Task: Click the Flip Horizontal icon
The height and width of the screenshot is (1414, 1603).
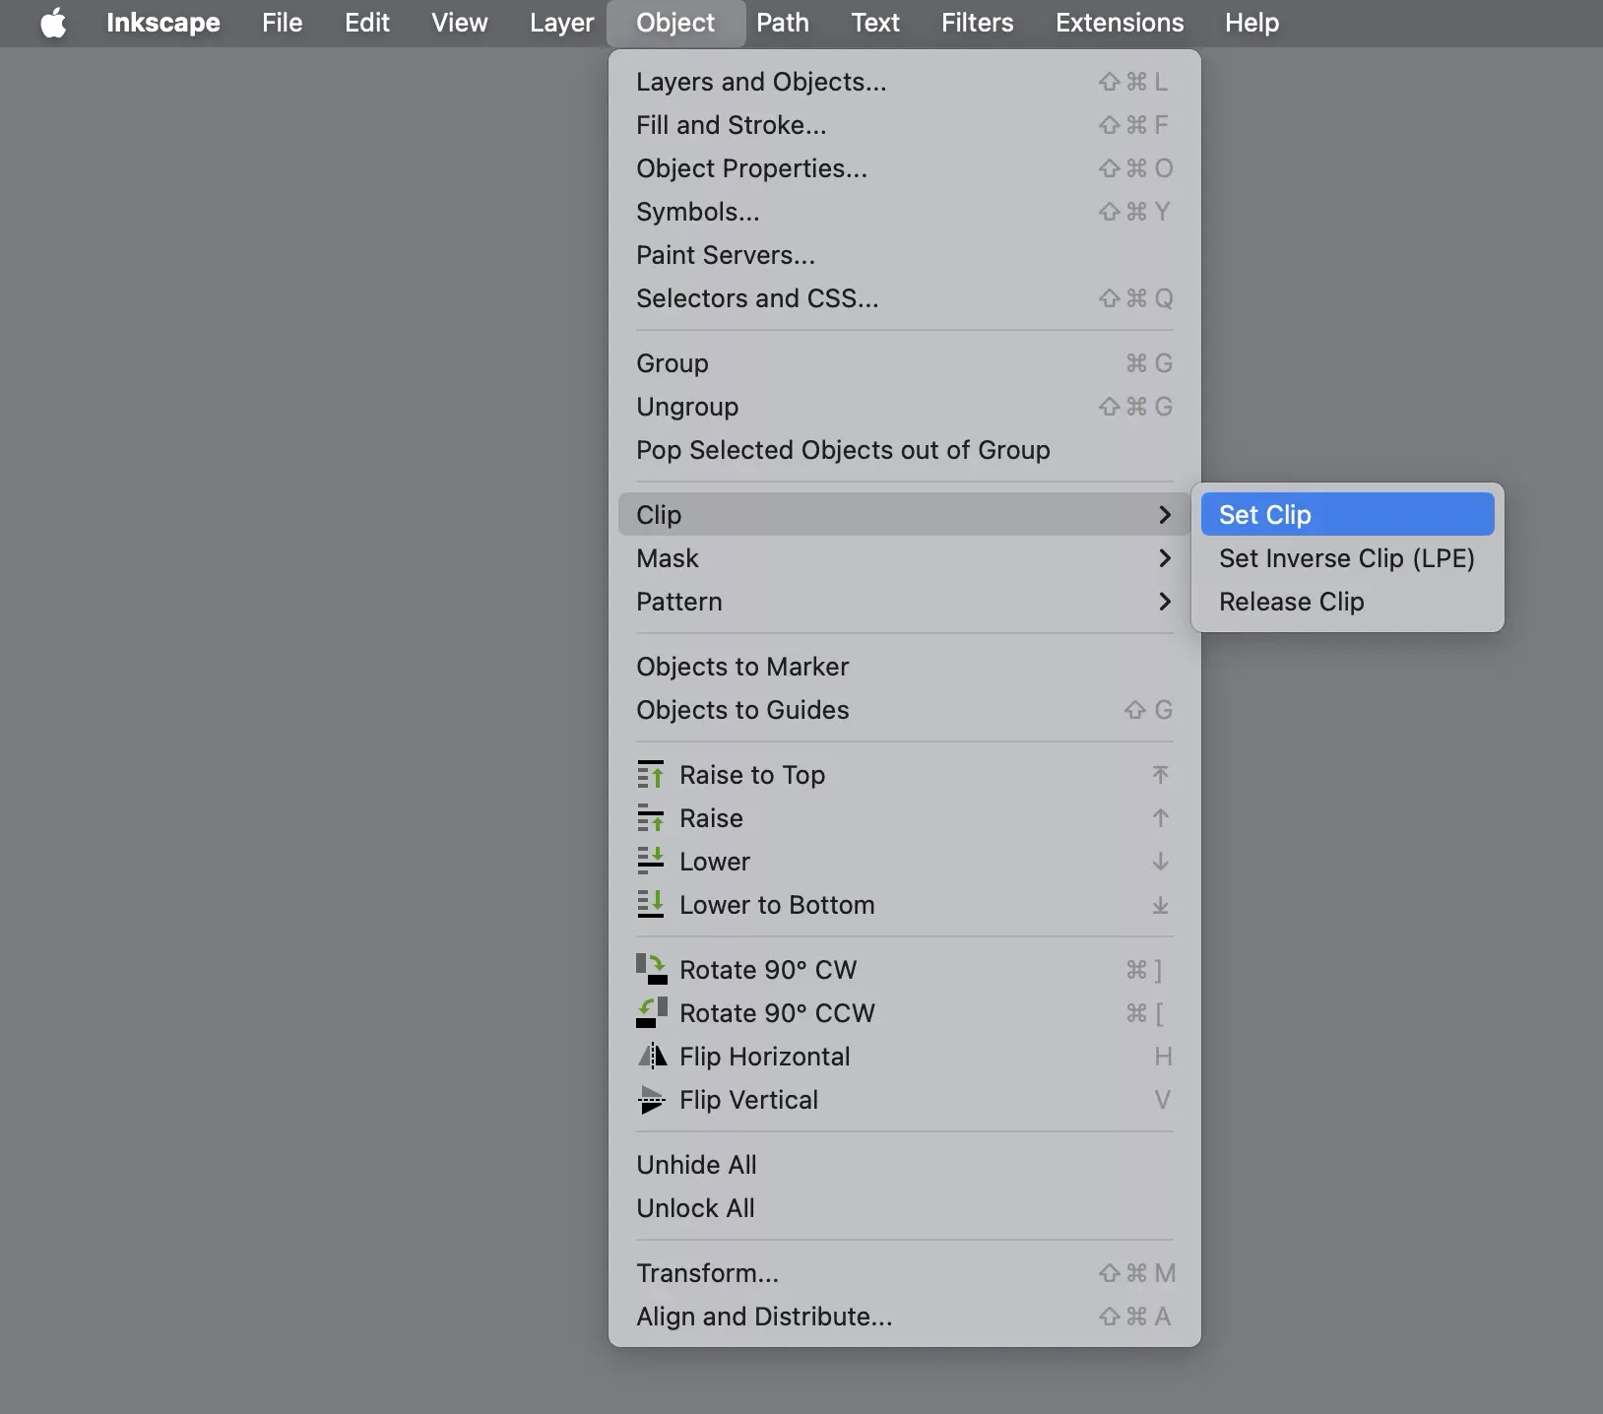Action: (651, 1057)
